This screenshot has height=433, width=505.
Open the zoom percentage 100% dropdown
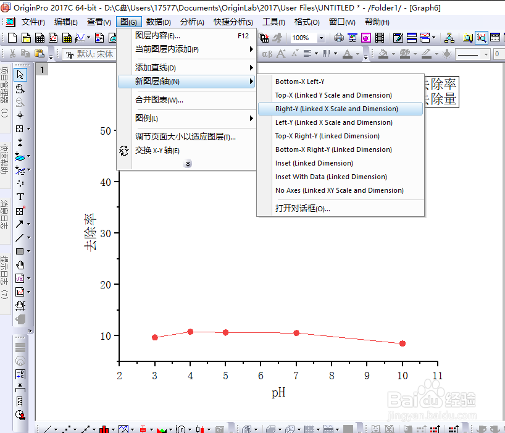tap(321, 38)
